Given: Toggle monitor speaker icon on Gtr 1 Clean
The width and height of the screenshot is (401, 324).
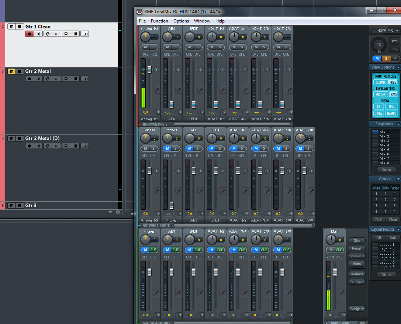Looking at the screenshot, I should [x=38, y=34].
